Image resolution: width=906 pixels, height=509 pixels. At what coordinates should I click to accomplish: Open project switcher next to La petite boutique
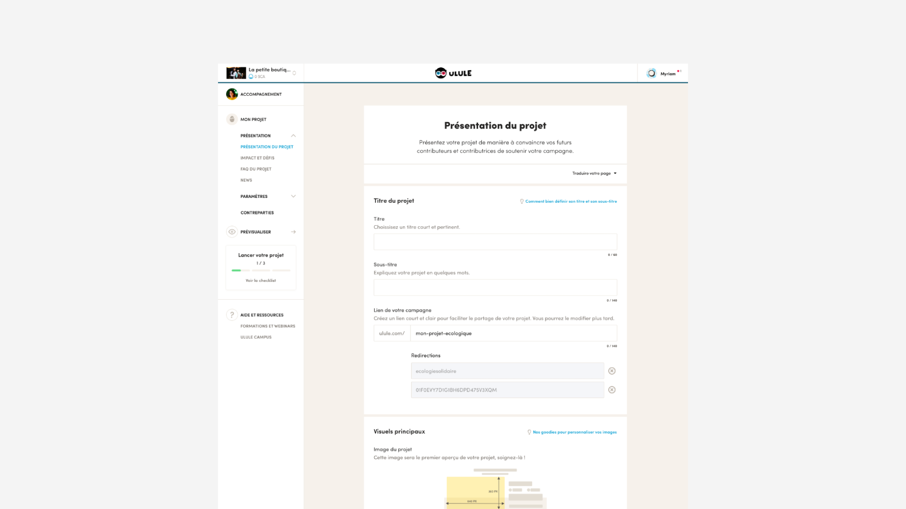pyautogui.click(x=294, y=73)
